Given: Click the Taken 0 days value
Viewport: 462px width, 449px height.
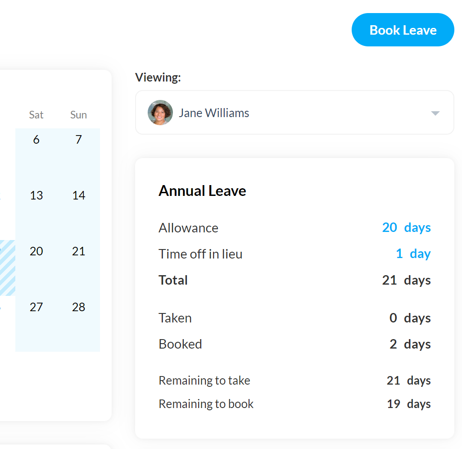Looking at the screenshot, I should pos(410,318).
